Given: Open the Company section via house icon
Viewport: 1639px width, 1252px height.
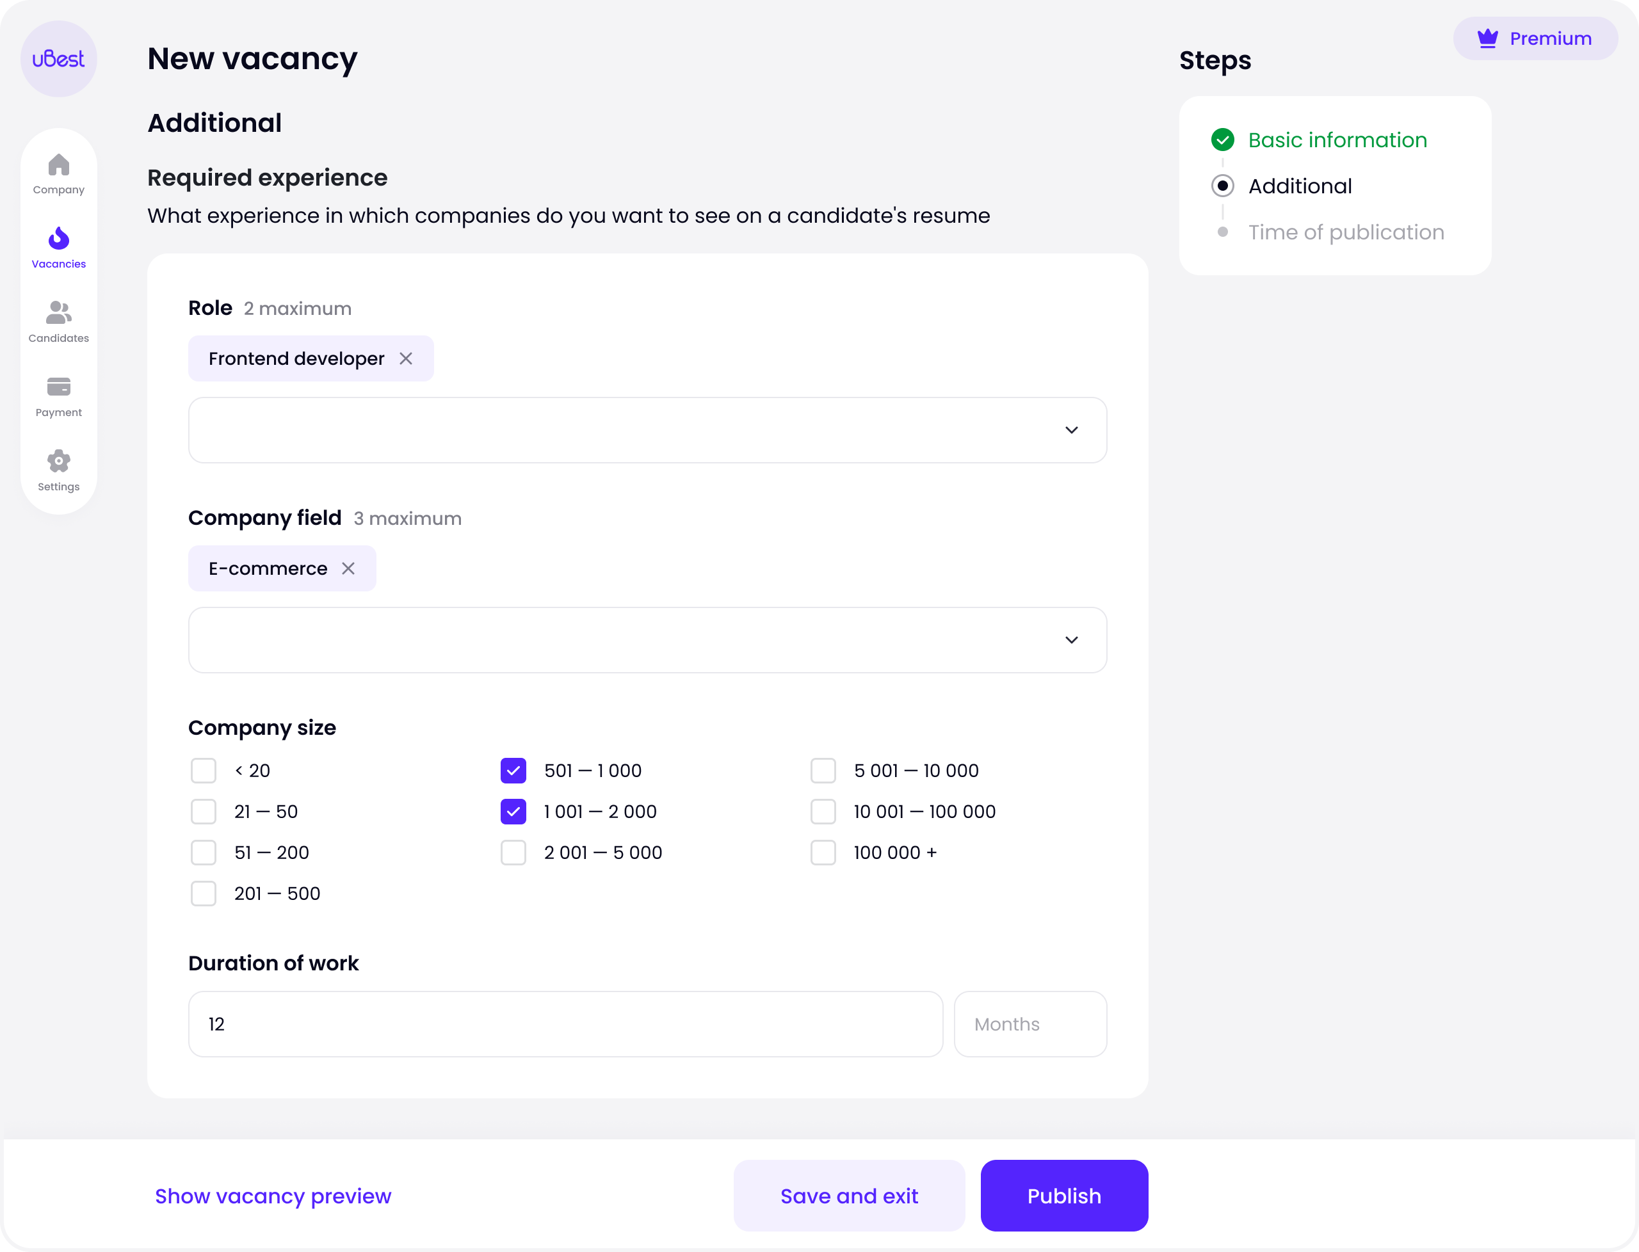Looking at the screenshot, I should (x=58, y=165).
